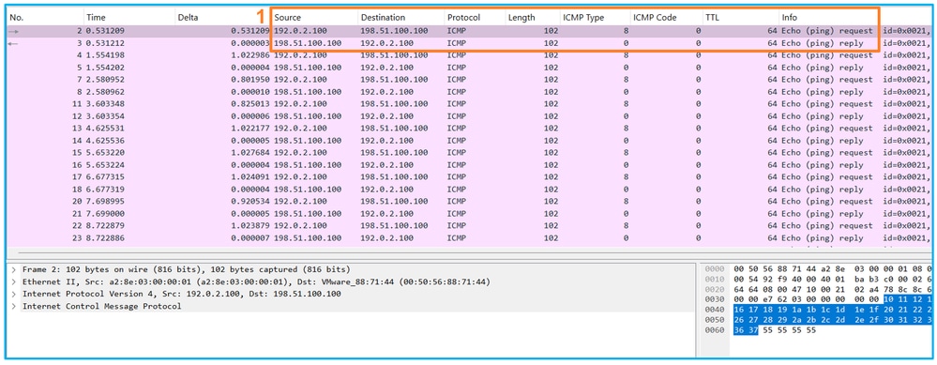Click delta value 1.027684
This screenshot has width=937, height=365.
click(x=250, y=153)
